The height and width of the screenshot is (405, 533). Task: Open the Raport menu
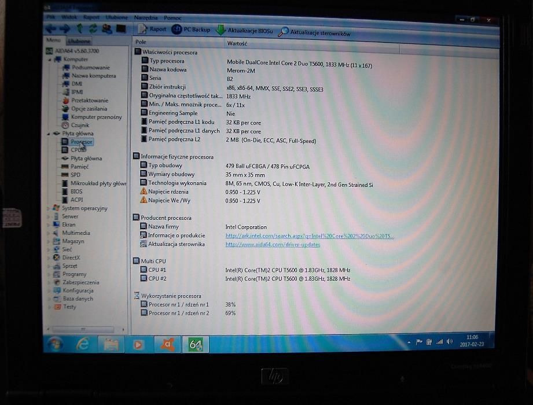91,17
